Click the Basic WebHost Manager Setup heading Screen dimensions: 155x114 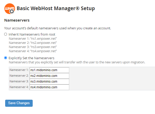coord(56,8)
